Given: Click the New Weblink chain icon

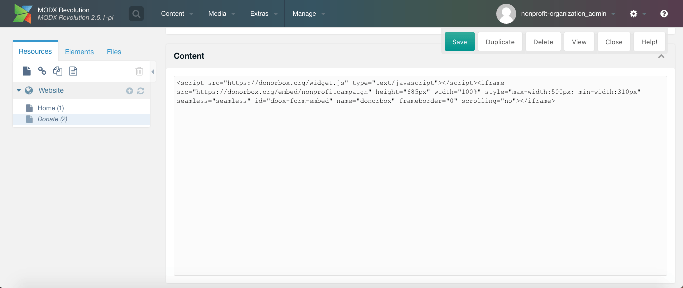Looking at the screenshot, I should (42, 71).
